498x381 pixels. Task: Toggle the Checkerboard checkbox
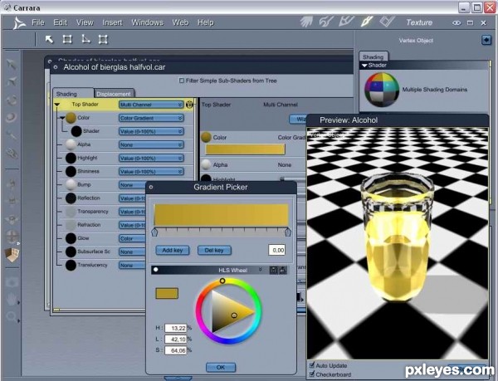312,374
